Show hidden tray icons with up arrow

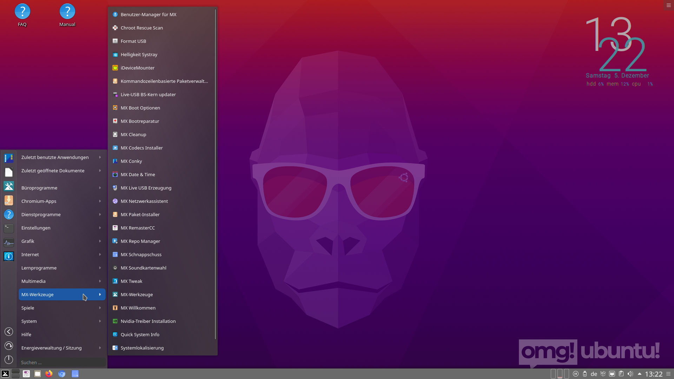click(639, 374)
